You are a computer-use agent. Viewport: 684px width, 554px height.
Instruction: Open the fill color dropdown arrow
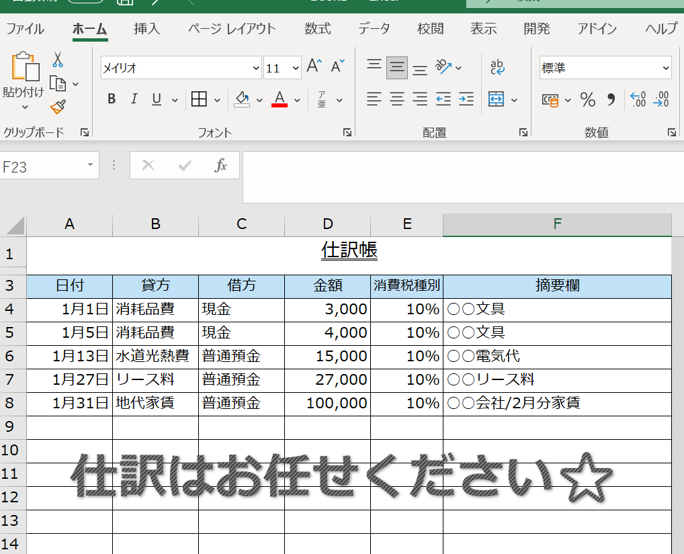tap(259, 100)
